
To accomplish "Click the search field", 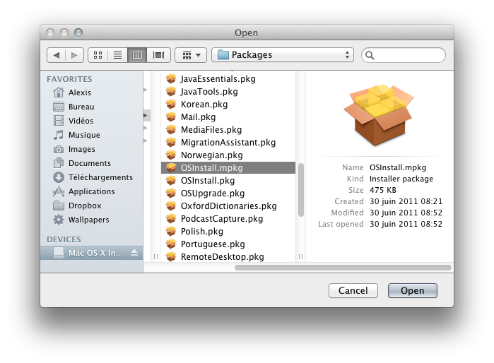I will click(x=404, y=55).
